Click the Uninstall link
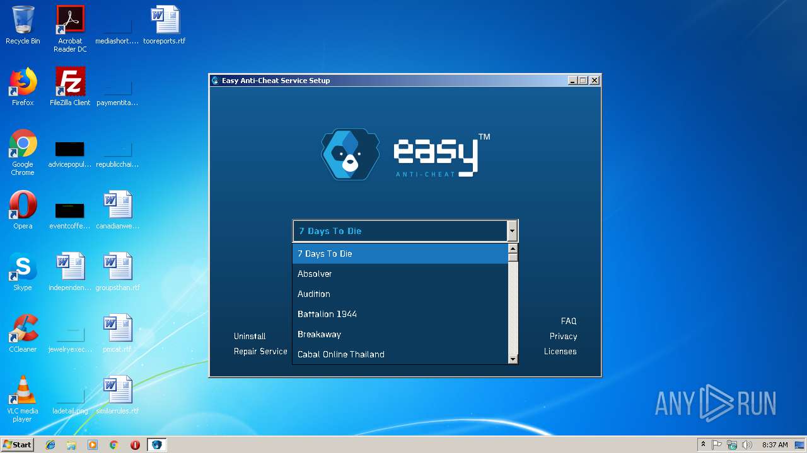This screenshot has width=807, height=453. pyautogui.click(x=250, y=336)
